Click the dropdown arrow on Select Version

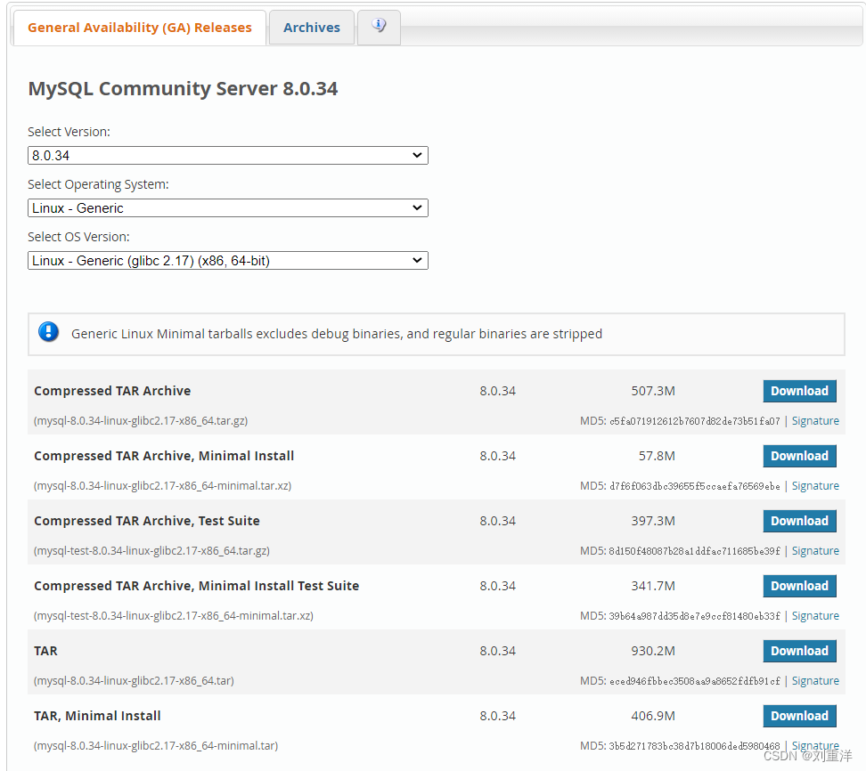pos(416,155)
